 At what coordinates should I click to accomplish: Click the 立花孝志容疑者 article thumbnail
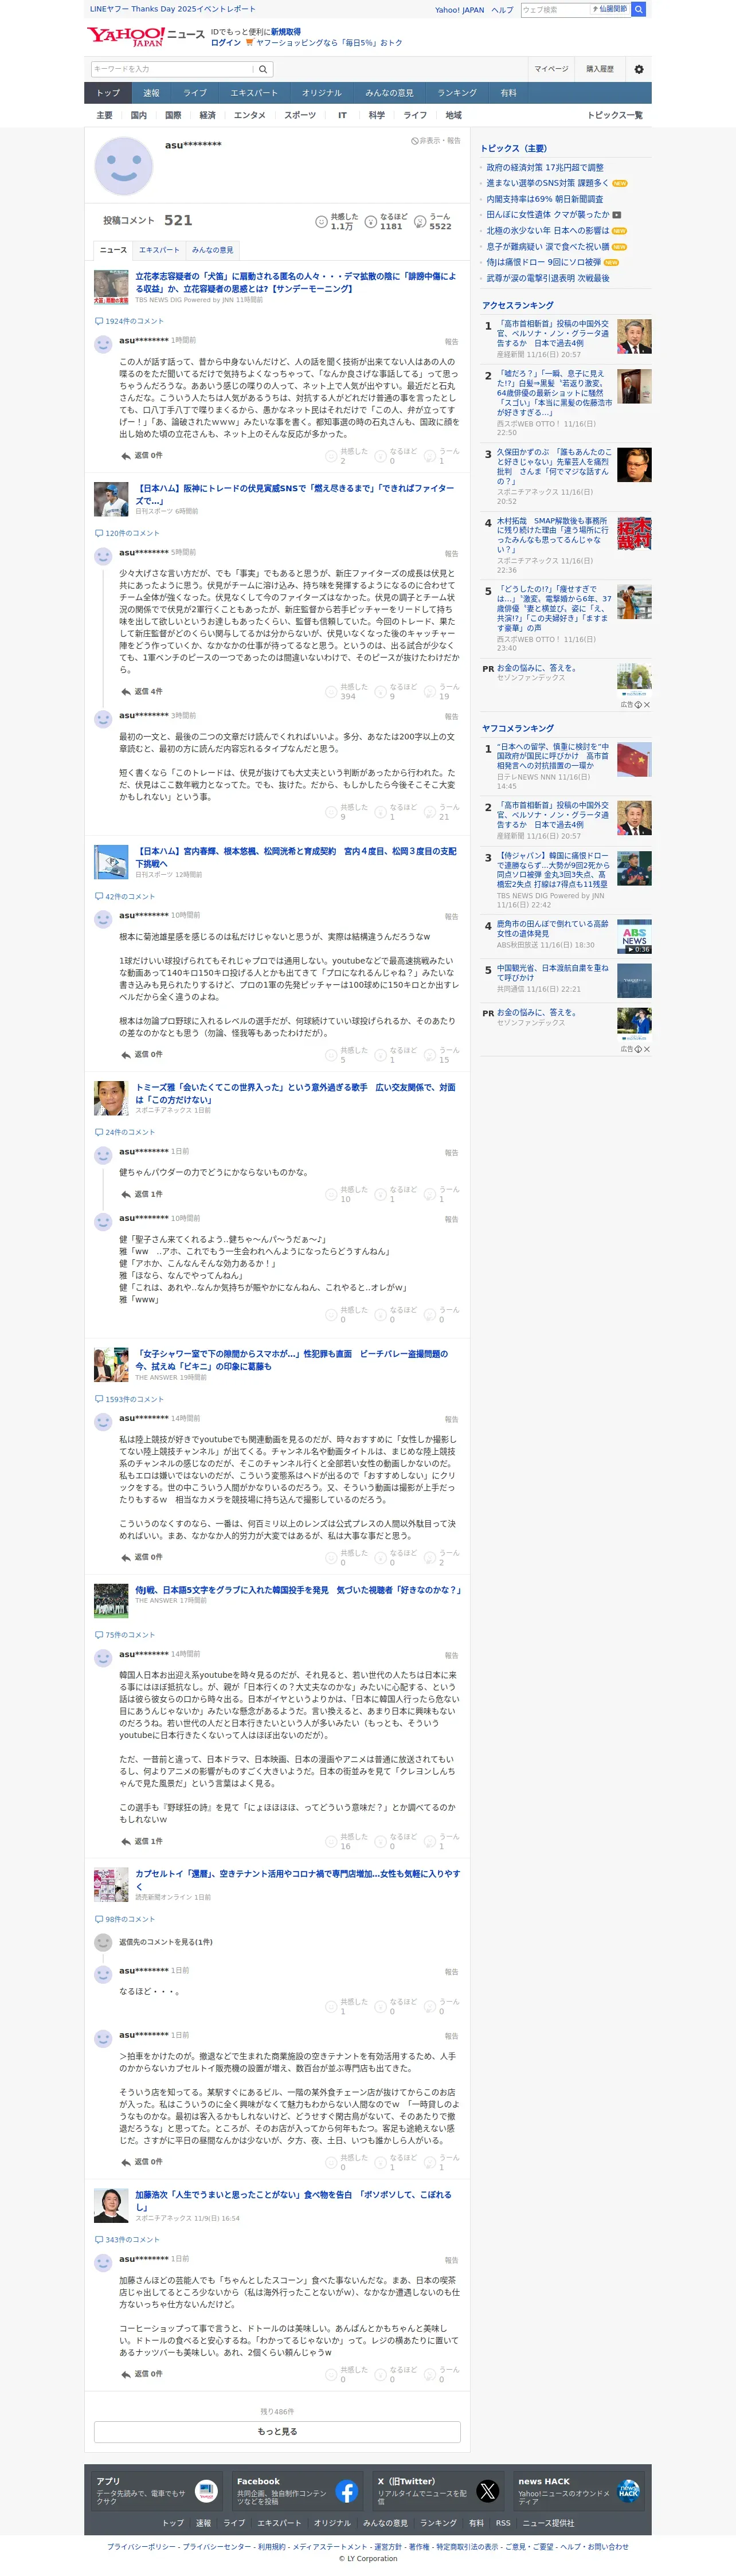coord(110,287)
